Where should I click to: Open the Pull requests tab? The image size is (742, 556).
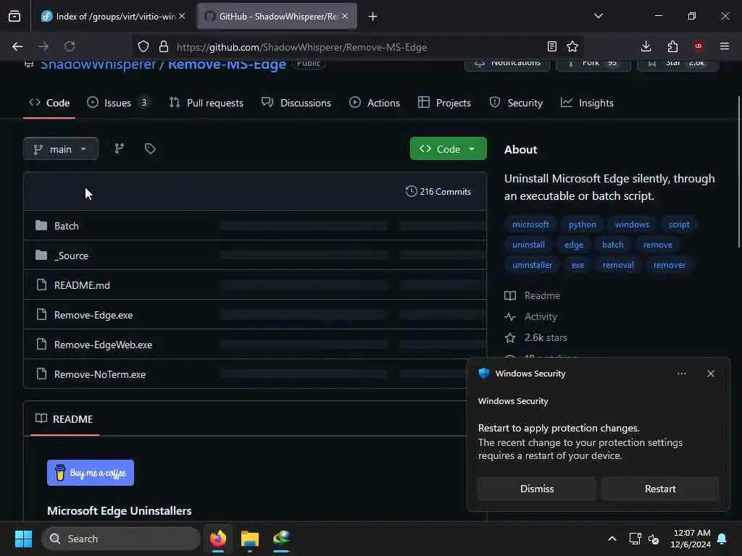coord(207,103)
